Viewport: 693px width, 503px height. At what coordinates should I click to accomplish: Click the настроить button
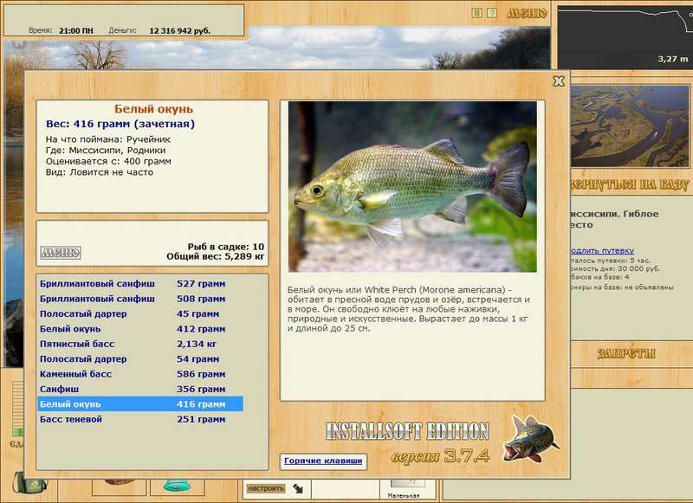pyautogui.click(x=266, y=488)
